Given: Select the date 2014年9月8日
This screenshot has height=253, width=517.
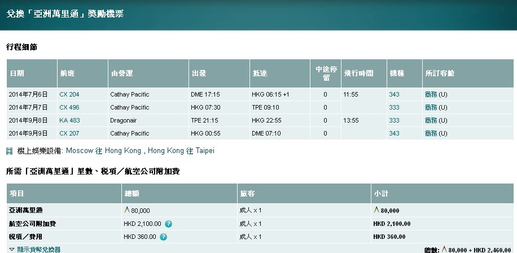Looking at the screenshot, I should coord(28,120).
